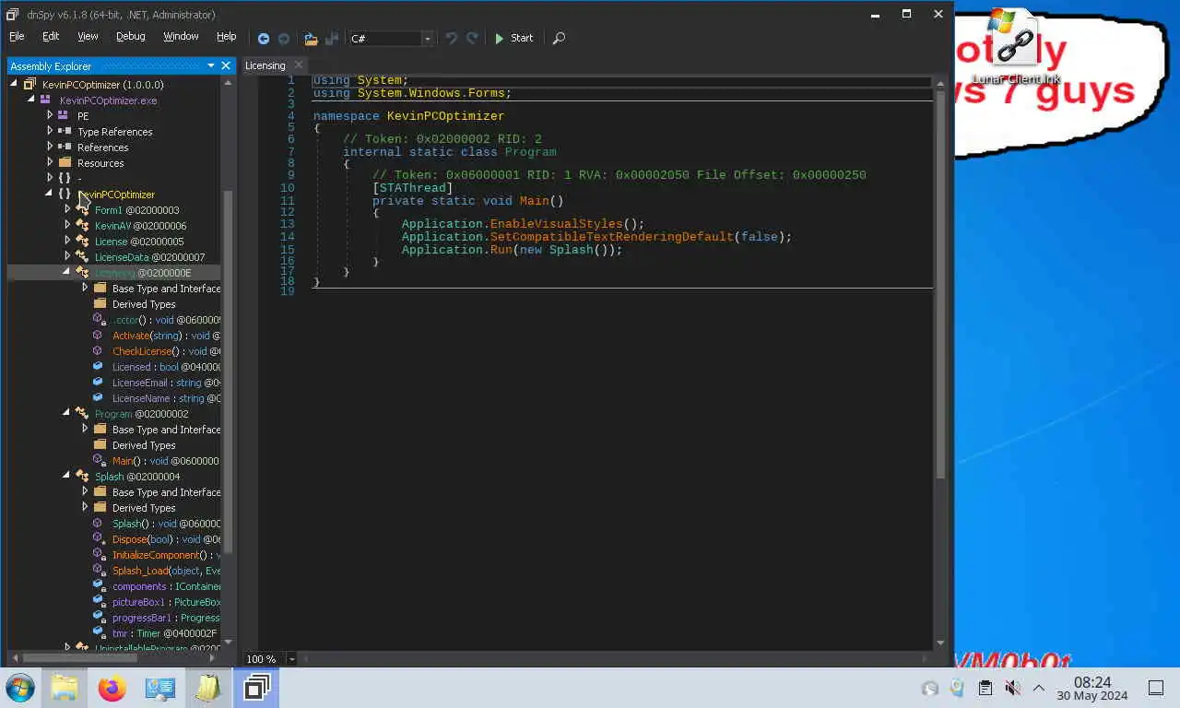Select the Licensing document tab
1180x708 pixels.
265,65
